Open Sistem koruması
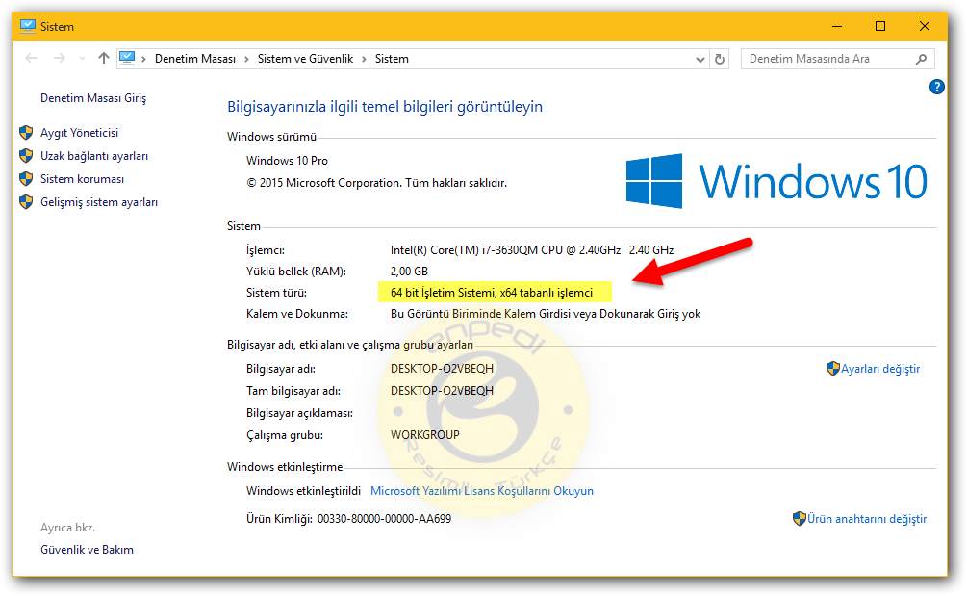This screenshot has height=596, width=967. 82,179
